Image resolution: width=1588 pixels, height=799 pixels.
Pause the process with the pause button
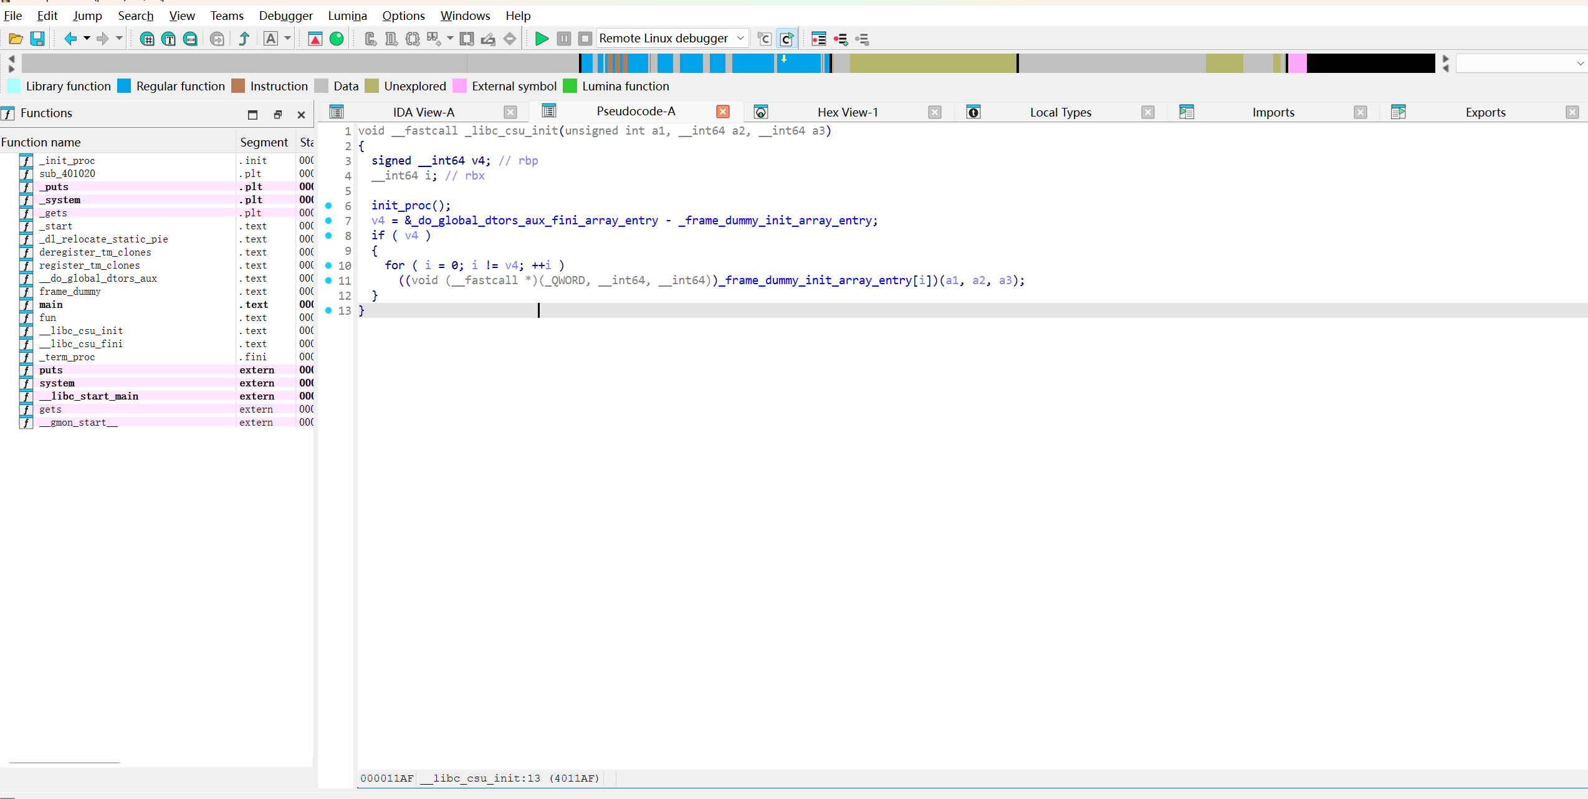(x=563, y=39)
